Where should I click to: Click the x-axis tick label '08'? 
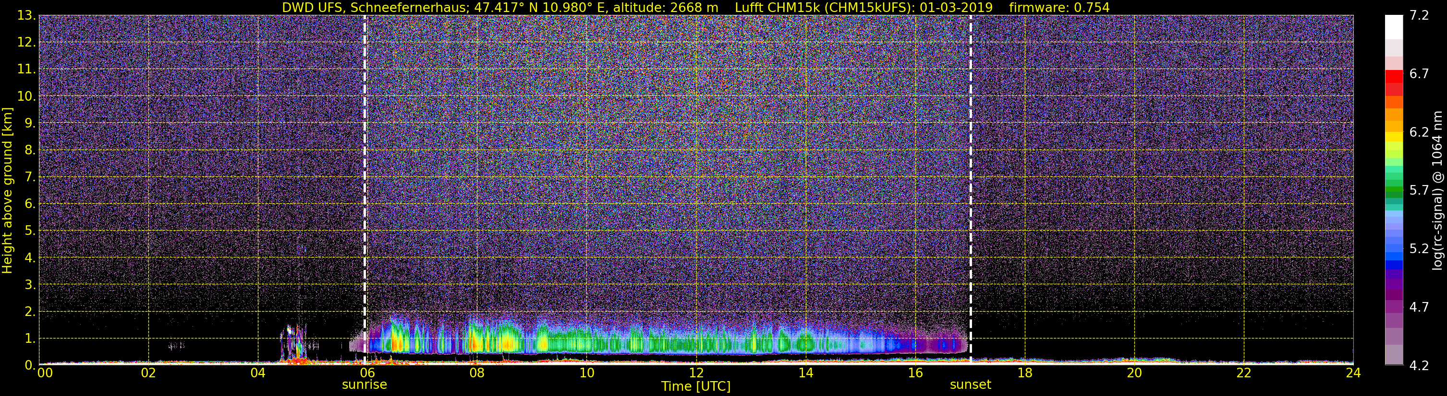click(x=477, y=373)
